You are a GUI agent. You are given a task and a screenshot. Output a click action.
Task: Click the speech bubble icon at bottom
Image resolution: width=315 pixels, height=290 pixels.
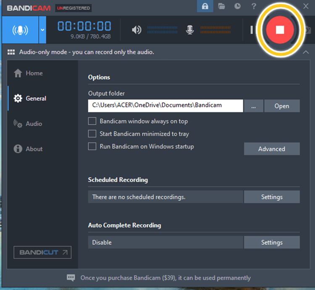(71, 278)
